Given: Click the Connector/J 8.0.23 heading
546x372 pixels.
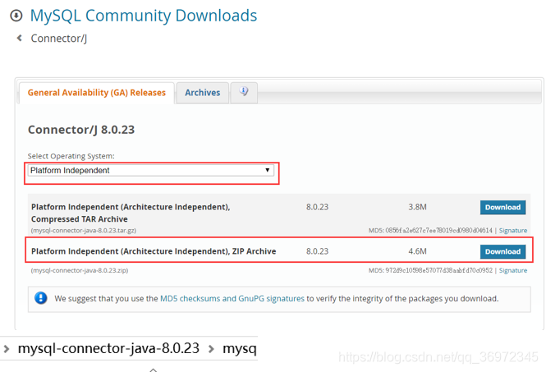Looking at the screenshot, I should pyautogui.click(x=81, y=130).
